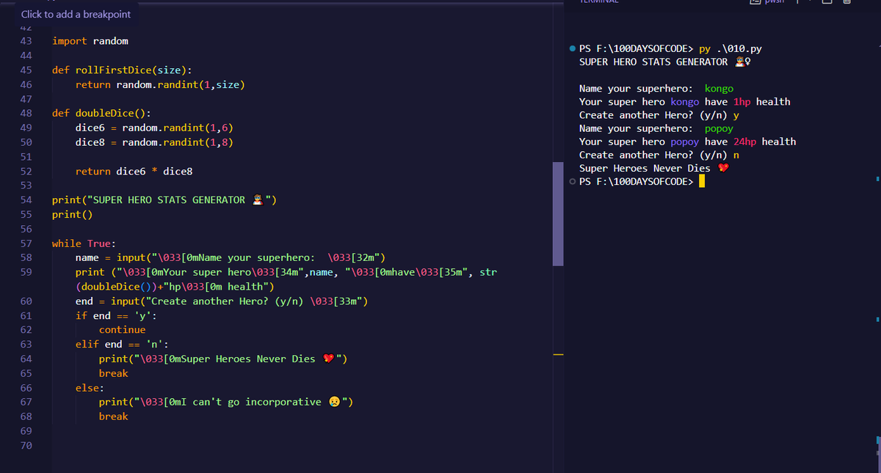881x473 pixels.
Task: Click line number 70 in the gutter
Action: (26, 445)
